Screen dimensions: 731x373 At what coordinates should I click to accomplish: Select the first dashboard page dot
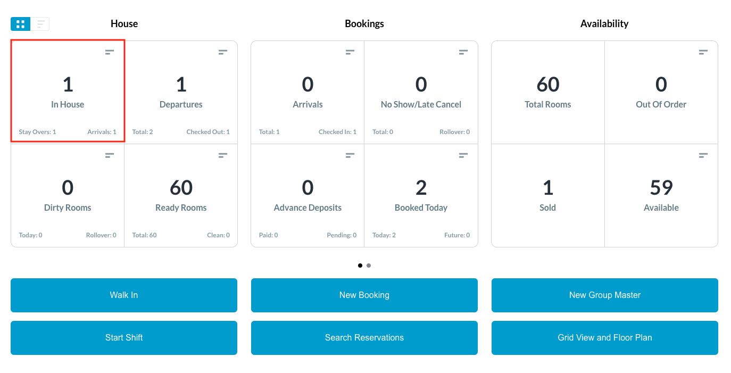(360, 266)
